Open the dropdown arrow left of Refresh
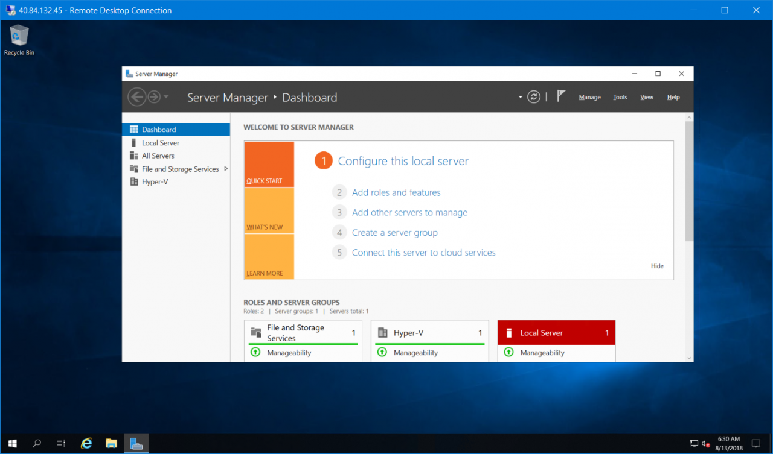Image resolution: width=773 pixels, height=454 pixels. pos(520,98)
